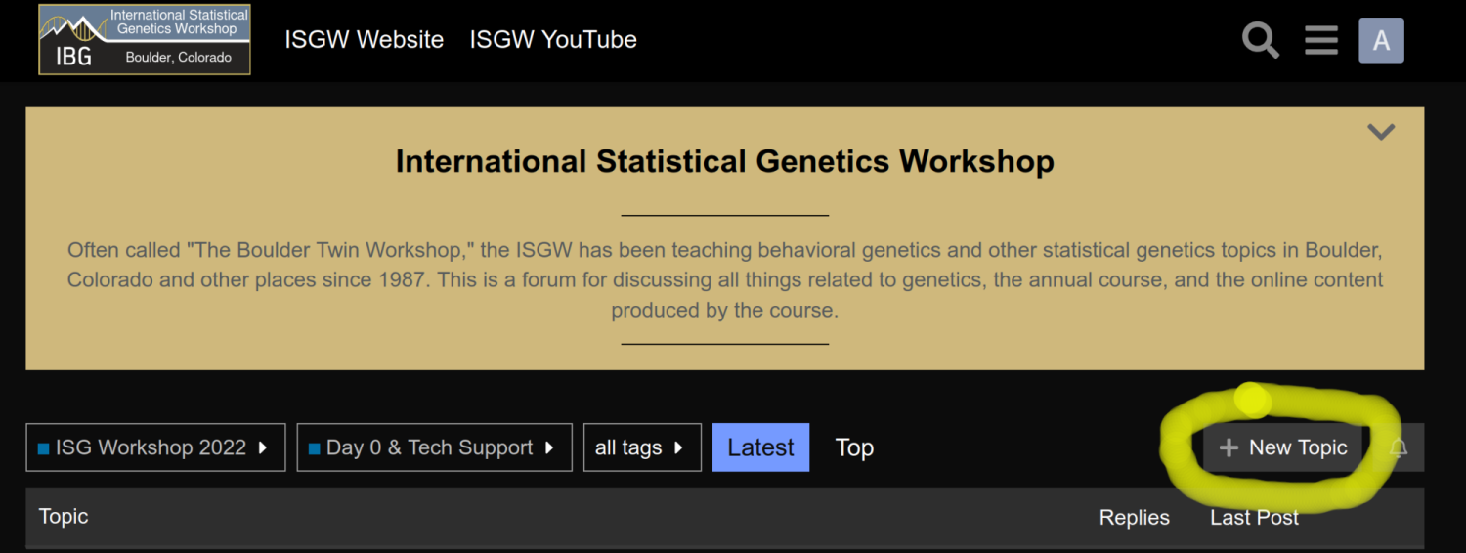The width and height of the screenshot is (1466, 553).
Task: Create a New Topic
Action: pyautogui.click(x=1282, y=447)
